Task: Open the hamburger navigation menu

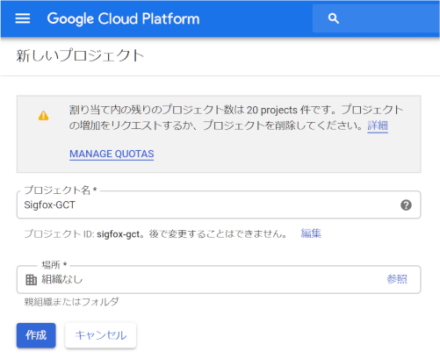Action: (23, 18)
